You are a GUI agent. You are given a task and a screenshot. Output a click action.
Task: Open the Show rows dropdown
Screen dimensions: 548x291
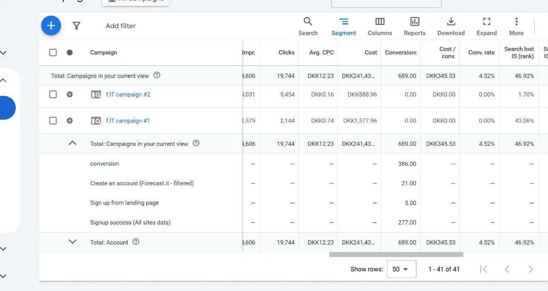tap(401, 269)
